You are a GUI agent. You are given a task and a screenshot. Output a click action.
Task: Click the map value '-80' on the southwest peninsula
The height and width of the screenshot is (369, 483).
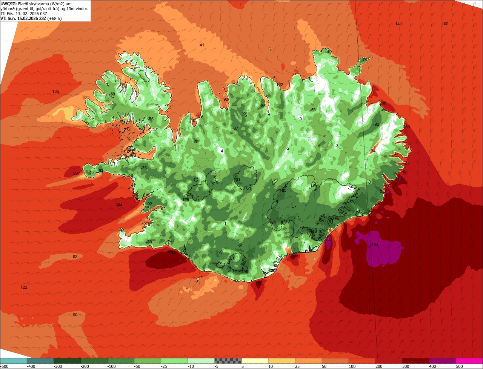point(149,242)
